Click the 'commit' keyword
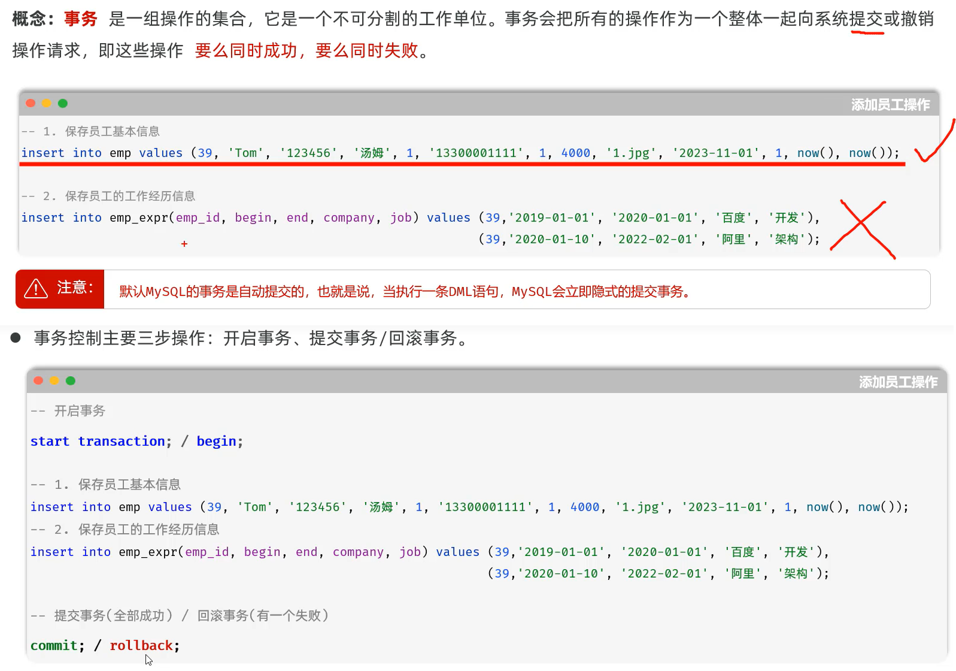The image size is (956, 671). (x=54, y=646)
